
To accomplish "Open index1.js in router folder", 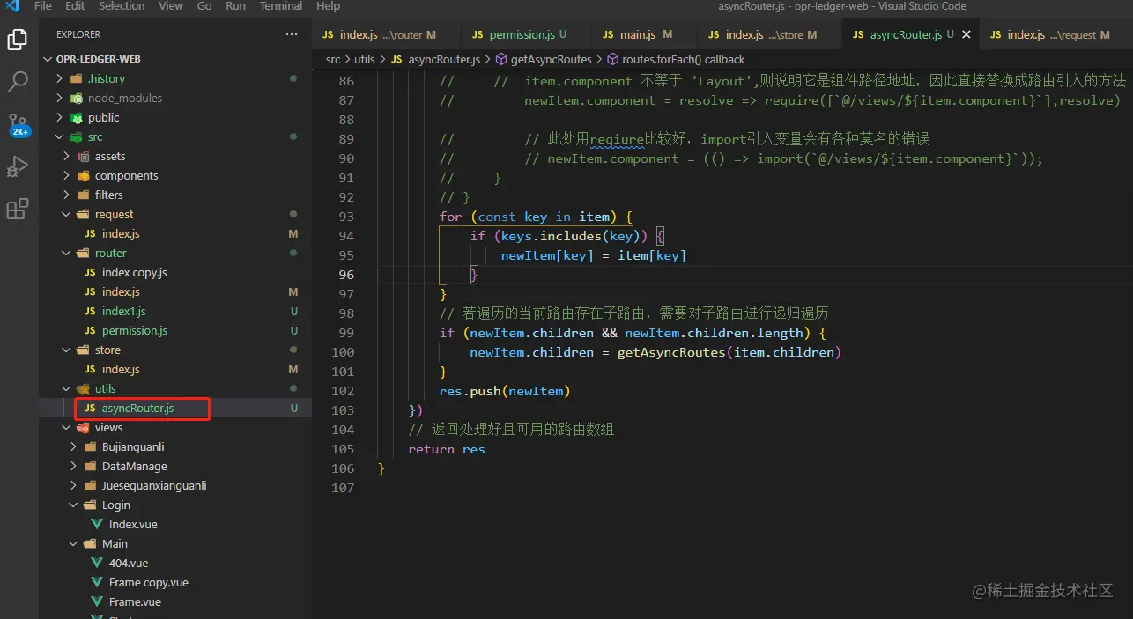I will click(123, 311).
